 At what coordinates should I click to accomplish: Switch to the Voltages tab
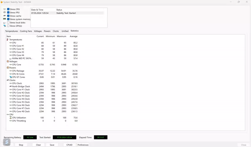coord(38,31)
